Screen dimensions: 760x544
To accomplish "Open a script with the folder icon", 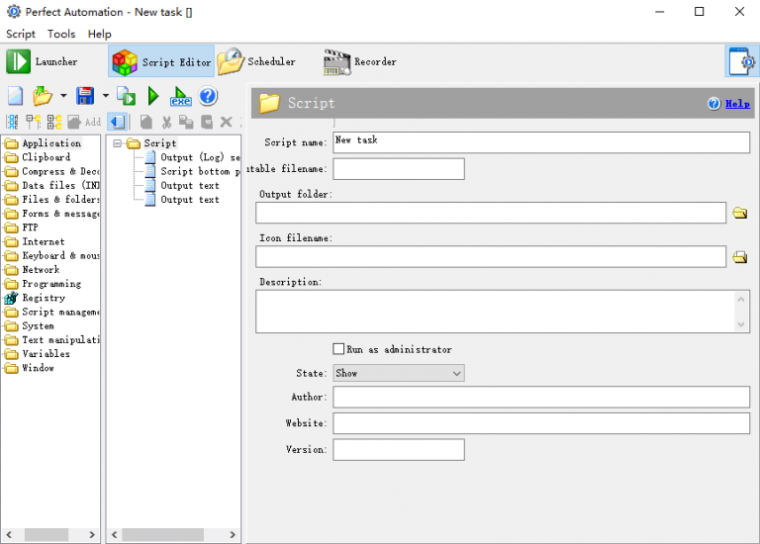I will (43, 96).
